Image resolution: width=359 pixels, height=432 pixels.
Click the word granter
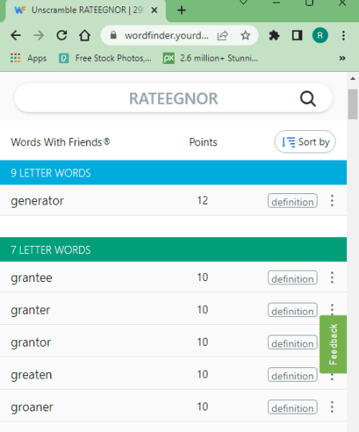[30, 310]
